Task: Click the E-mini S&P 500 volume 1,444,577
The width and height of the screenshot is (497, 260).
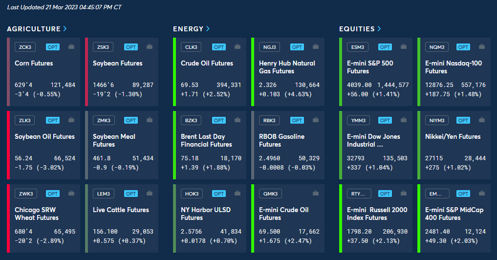Action: tap(393, 85)
